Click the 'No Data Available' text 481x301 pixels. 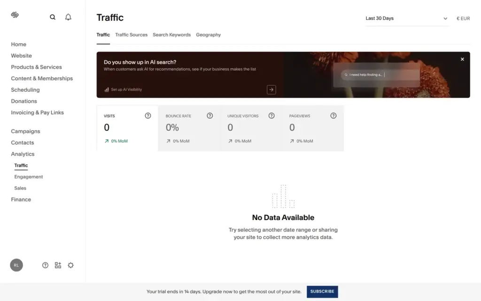(283, 217)
